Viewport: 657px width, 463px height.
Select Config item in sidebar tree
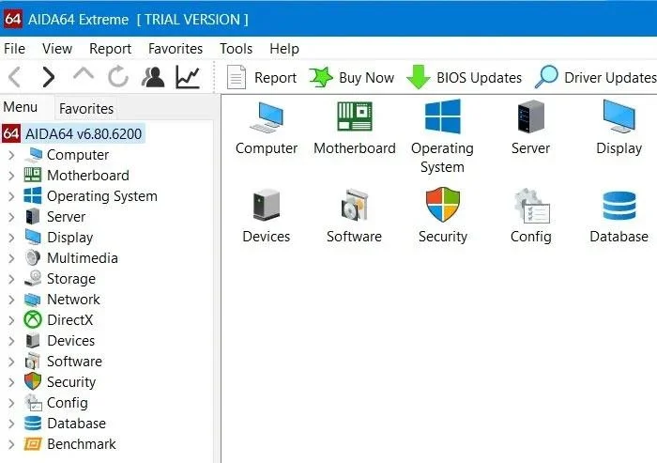(68, 403)
